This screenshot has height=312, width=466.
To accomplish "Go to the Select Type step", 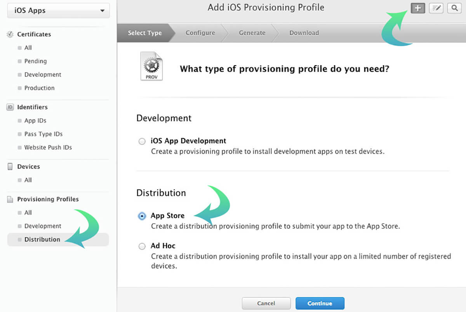I will (x=145, y=33).
